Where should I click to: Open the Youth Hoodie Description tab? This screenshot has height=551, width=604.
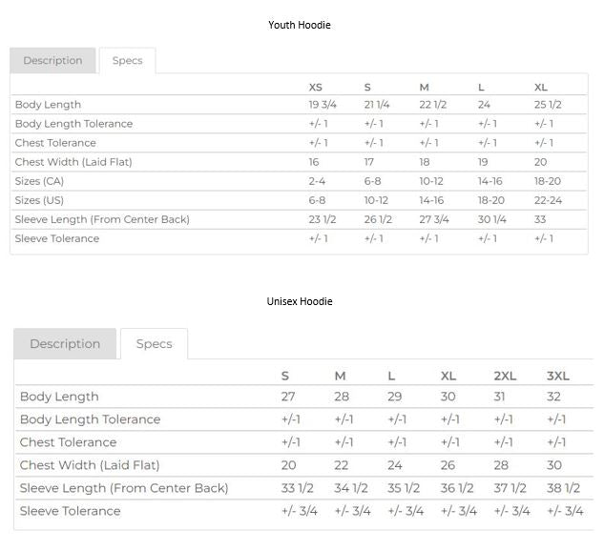52,60
